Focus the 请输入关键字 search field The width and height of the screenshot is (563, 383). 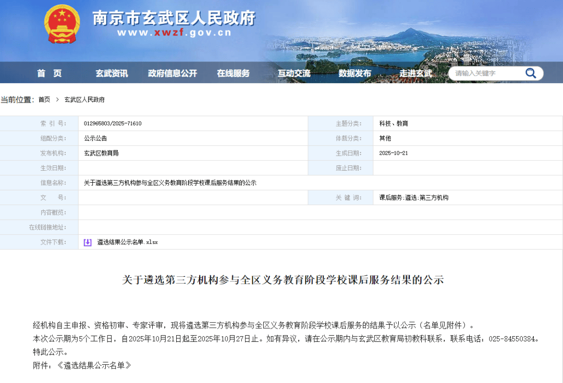(x=485, y=73)
